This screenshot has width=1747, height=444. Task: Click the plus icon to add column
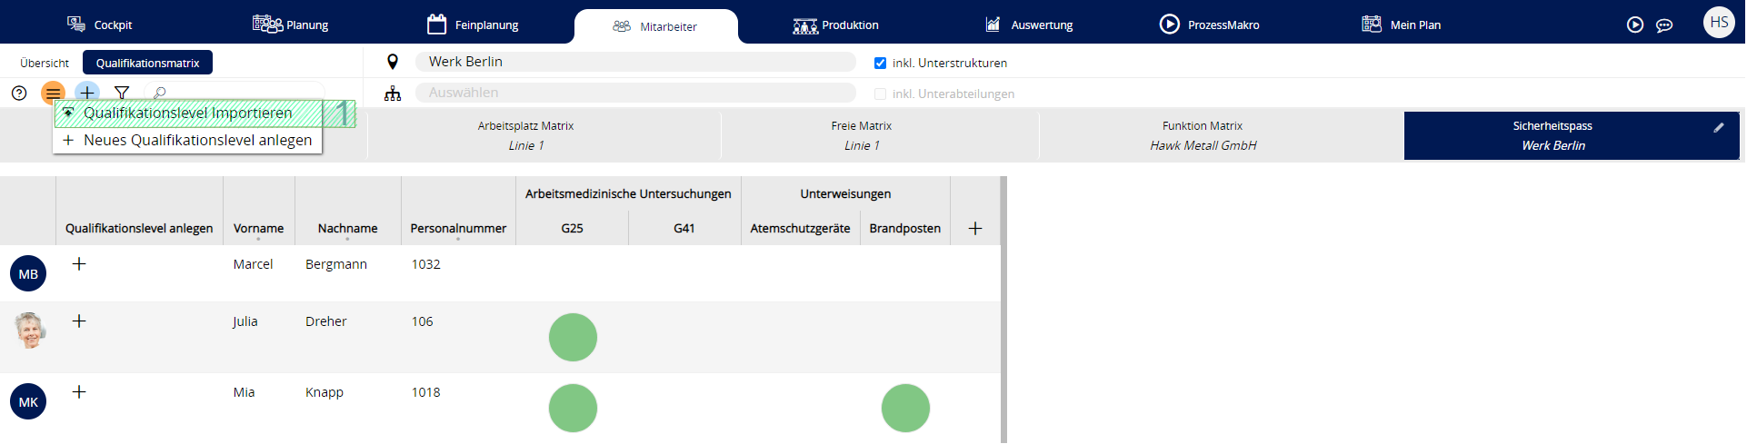pos(975,229)
